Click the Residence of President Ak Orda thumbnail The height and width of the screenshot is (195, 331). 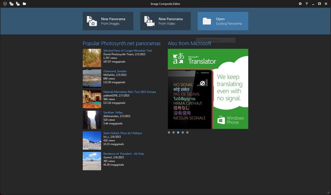pyautogui.click(x=92, y=161)
